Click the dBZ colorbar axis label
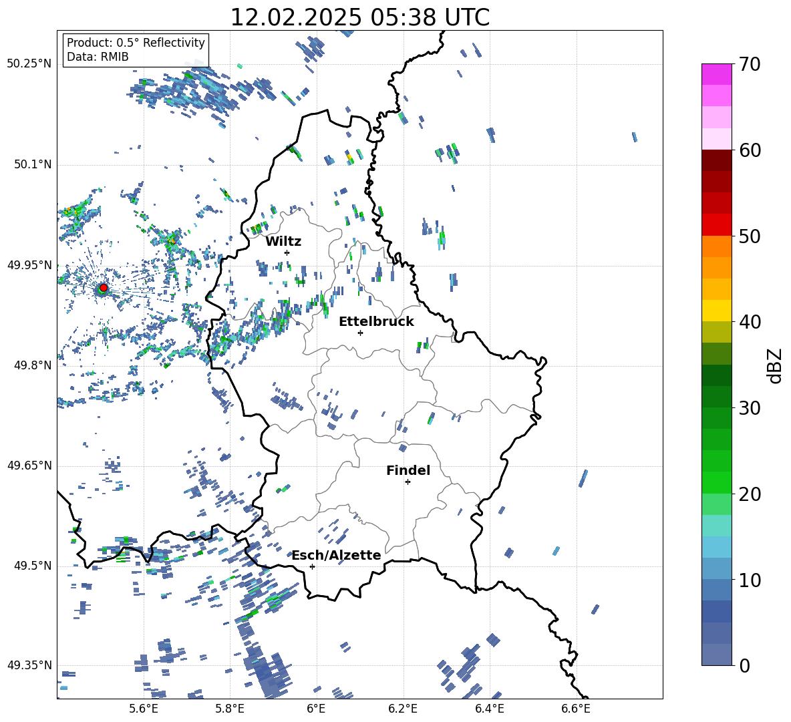Image resolution: width=791 pixels, height=722 pixels. tap(776, 365)
